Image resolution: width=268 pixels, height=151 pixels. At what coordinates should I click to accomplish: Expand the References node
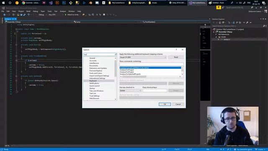(x=216, y=34)
